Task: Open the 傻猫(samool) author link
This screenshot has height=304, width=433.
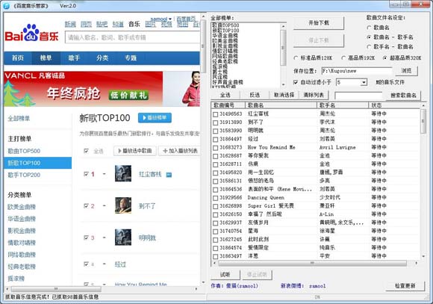Action: 242,286
